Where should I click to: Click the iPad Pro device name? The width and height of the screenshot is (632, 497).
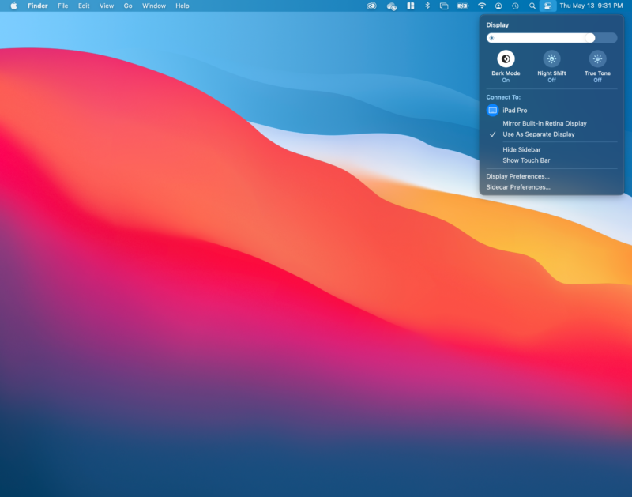[515, 111]
